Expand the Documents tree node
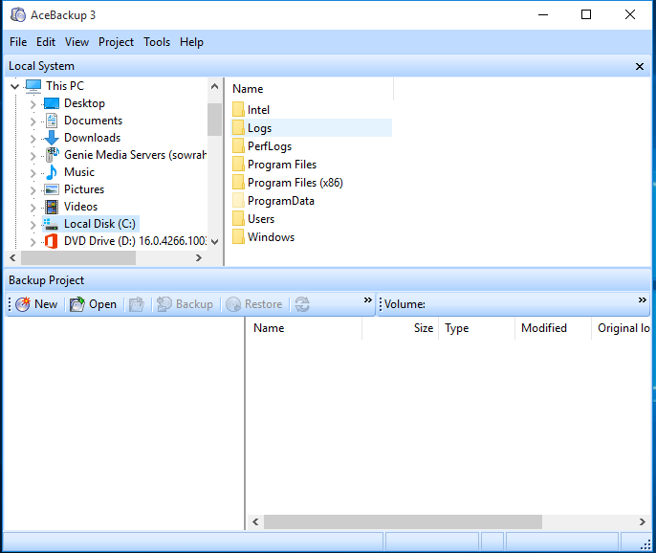This screenshot has width=656, height=553. [33, 122]
